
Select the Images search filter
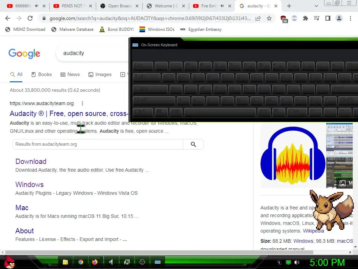[100, 75]
